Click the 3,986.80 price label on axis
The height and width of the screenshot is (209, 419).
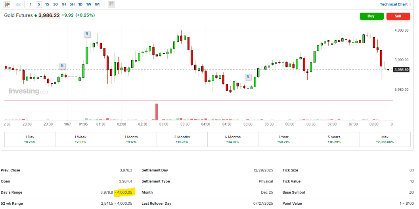pyautogui.click(x=401, y=70)
